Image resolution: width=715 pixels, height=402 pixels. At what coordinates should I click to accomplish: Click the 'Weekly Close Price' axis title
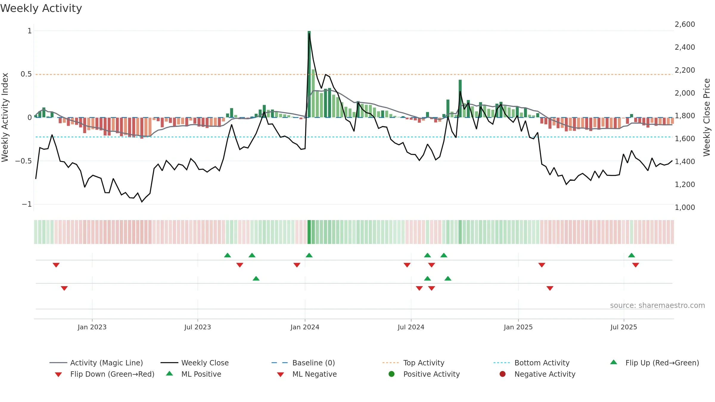coord(707,117)
